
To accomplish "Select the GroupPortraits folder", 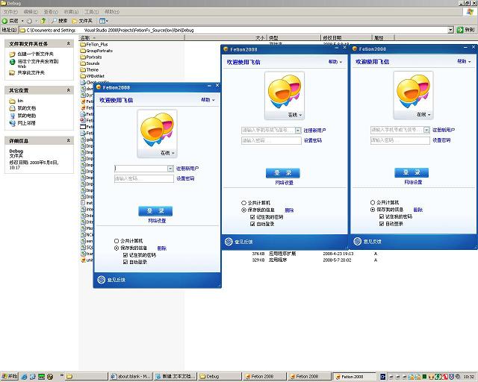I will [96, 51].
